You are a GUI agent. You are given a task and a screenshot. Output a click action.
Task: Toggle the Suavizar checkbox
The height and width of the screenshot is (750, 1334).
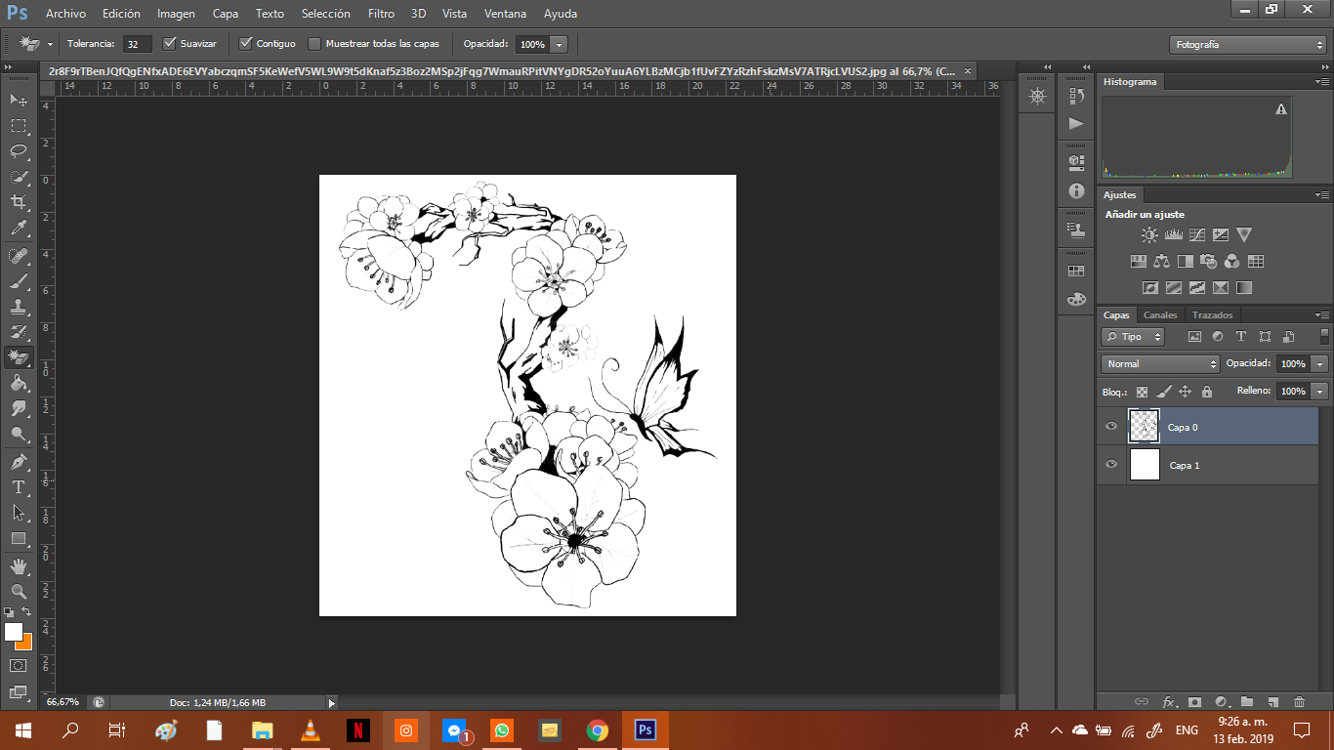[x=170, y=44]
